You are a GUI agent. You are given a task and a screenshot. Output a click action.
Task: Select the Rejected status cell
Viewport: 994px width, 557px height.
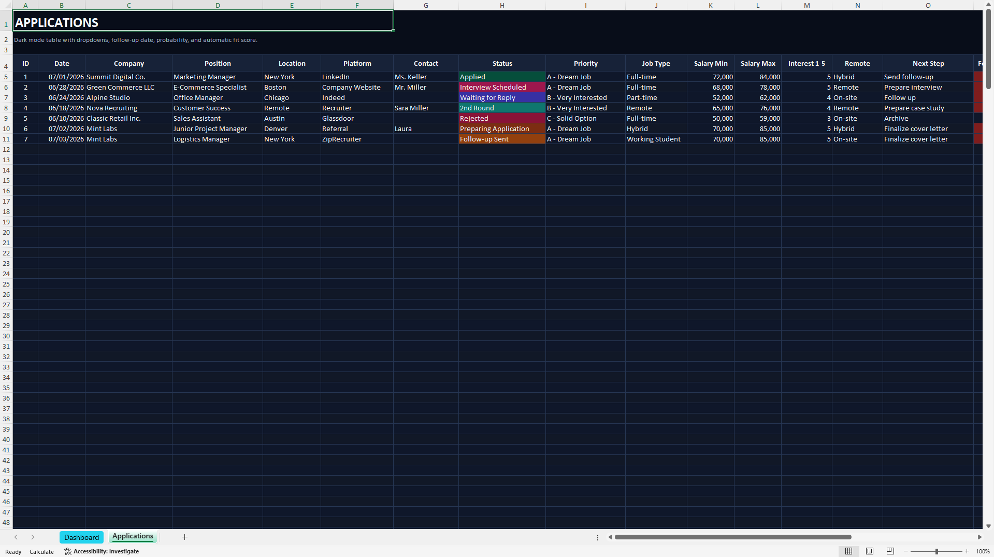(x=502, y=118)
